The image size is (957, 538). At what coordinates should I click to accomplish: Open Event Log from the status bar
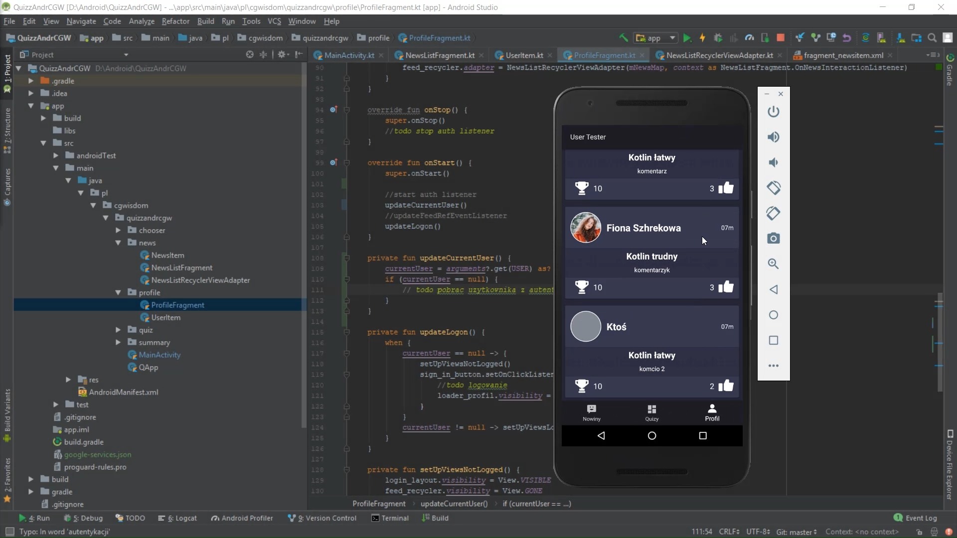921,518
